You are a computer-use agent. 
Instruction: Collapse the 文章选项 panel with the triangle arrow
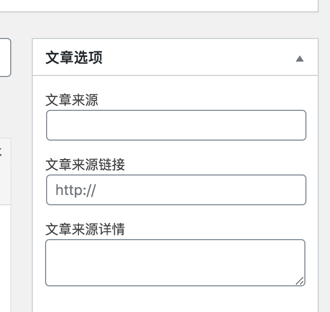299,59
